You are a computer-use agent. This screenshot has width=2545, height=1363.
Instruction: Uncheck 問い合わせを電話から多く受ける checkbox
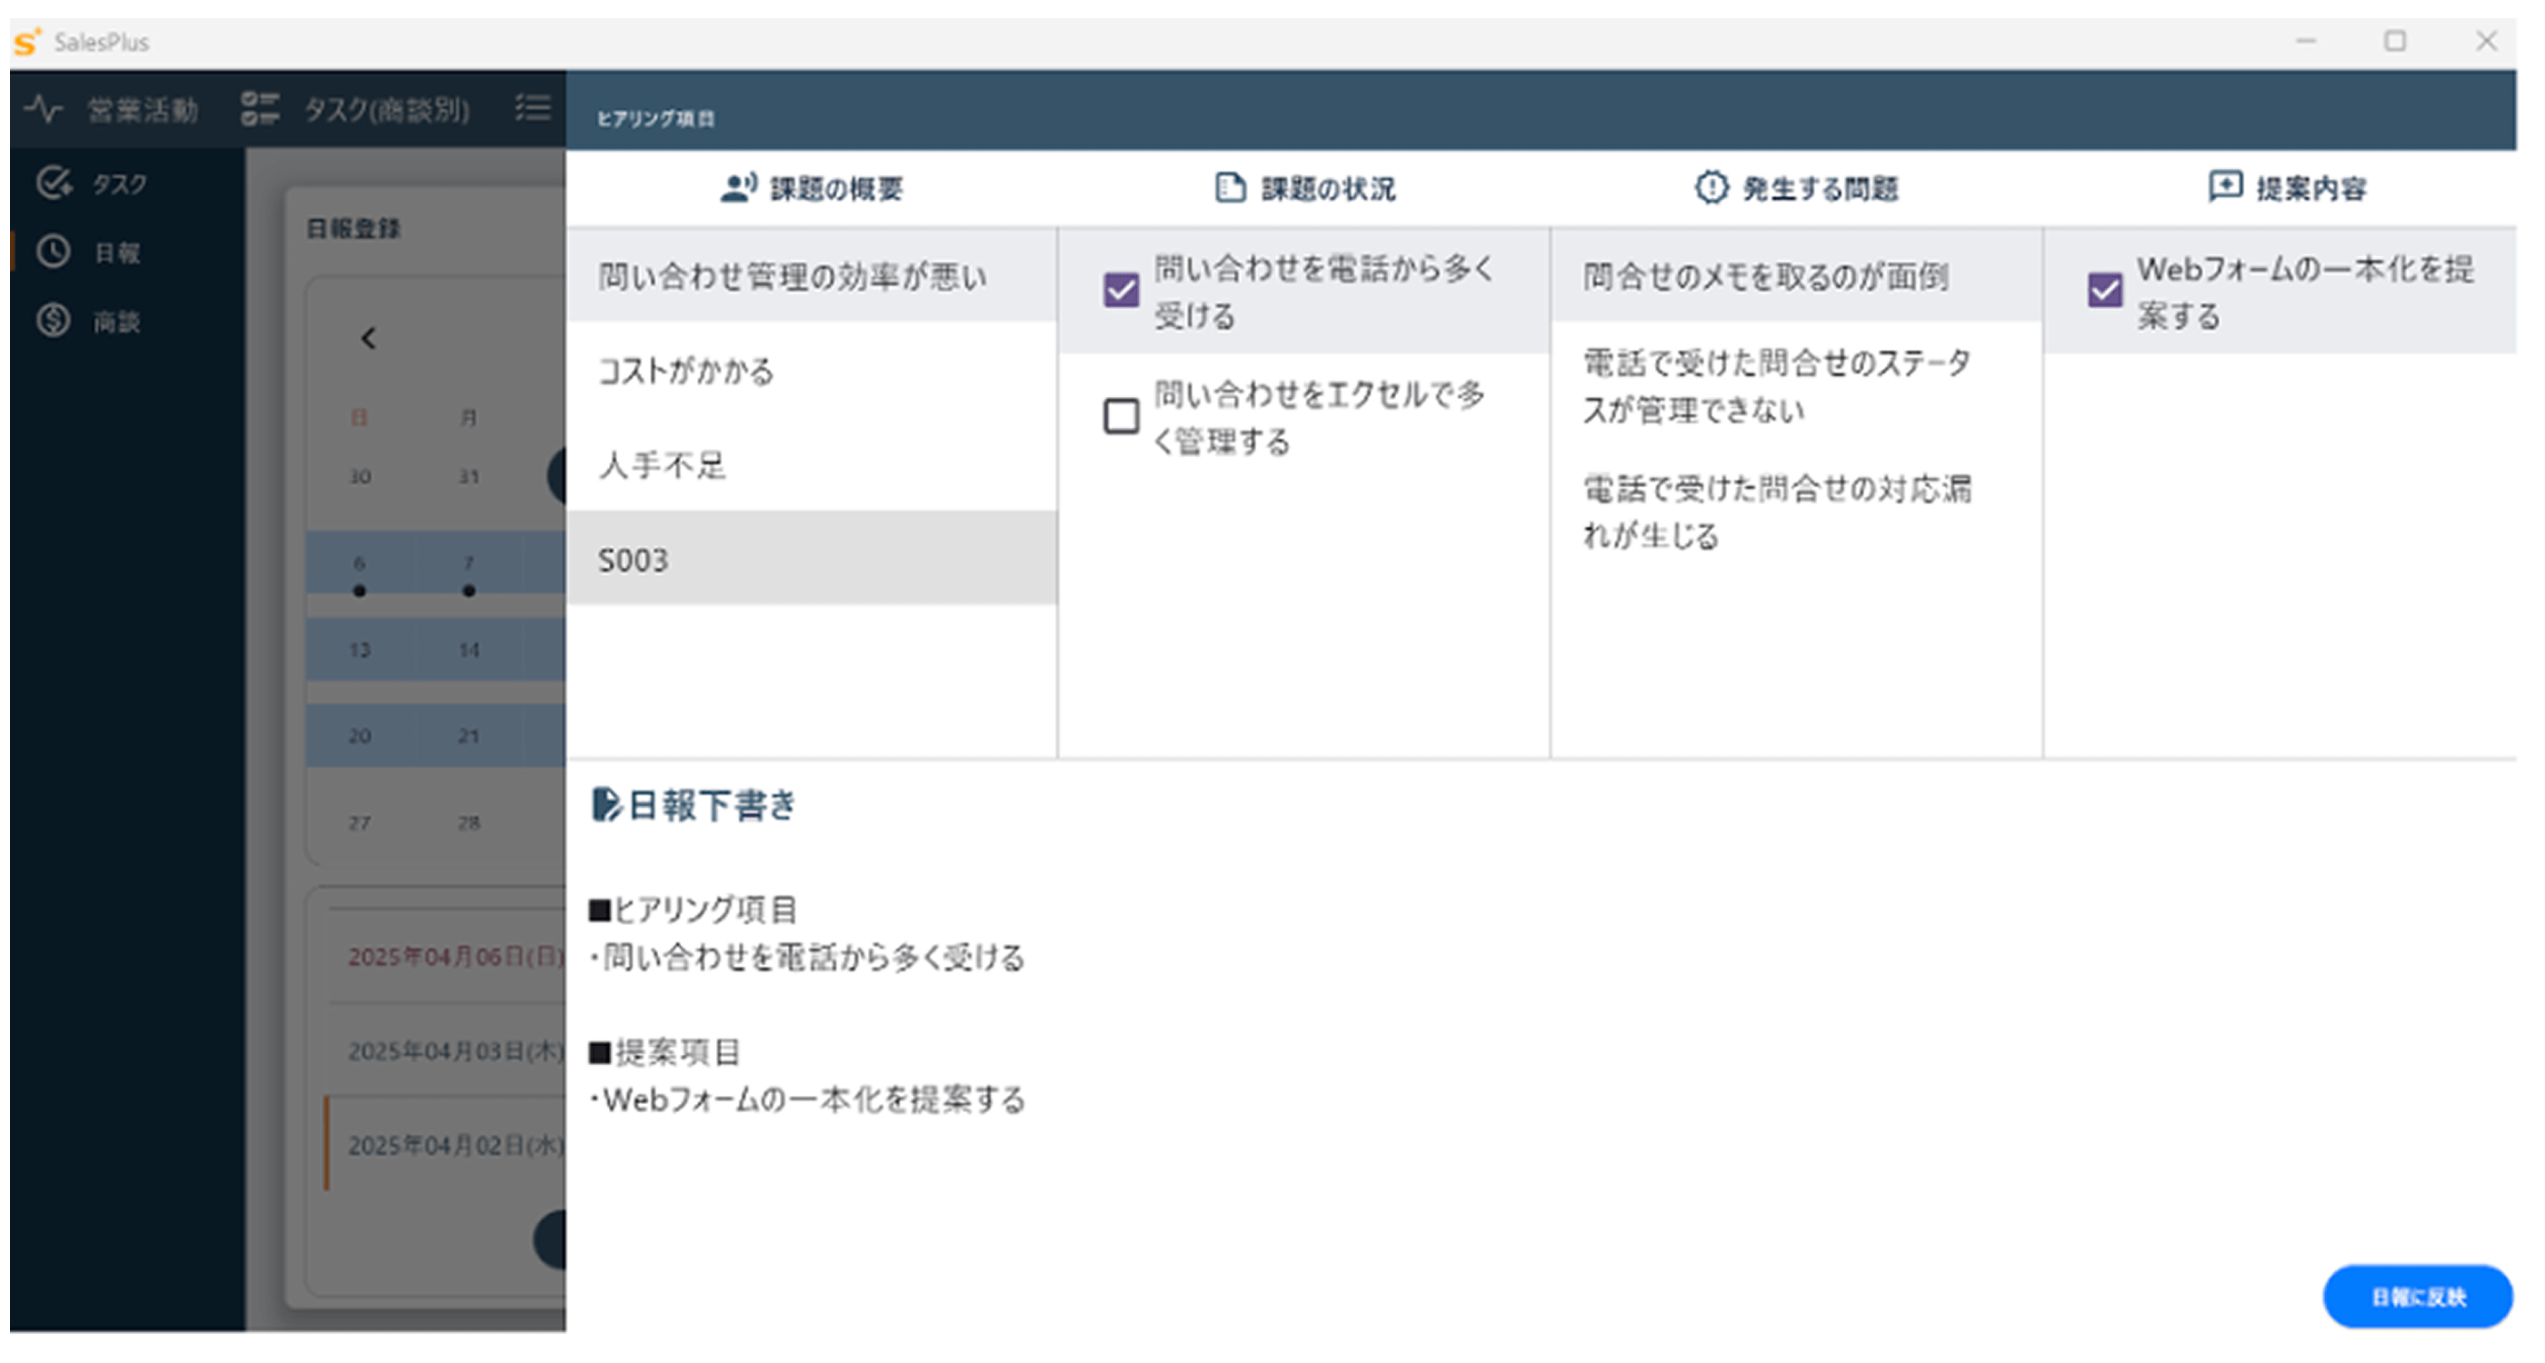pos(1122,291)
